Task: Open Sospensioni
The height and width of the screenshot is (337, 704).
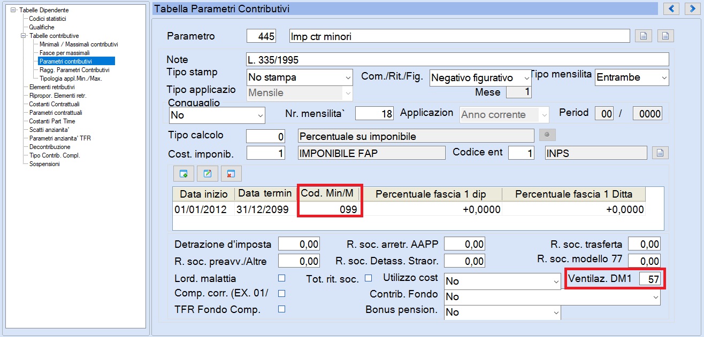Action: click(x=44, y=164)
